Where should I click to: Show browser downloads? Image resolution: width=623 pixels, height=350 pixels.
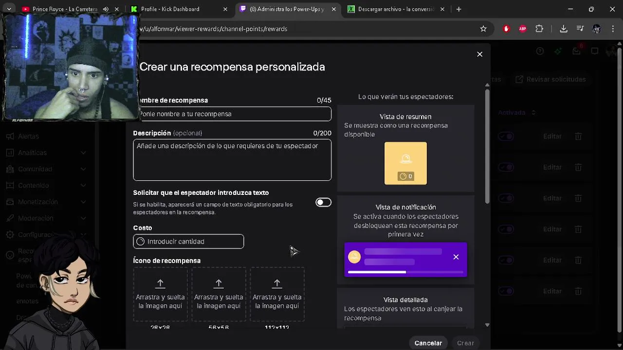pyautogui.click(x=564, y=29)
